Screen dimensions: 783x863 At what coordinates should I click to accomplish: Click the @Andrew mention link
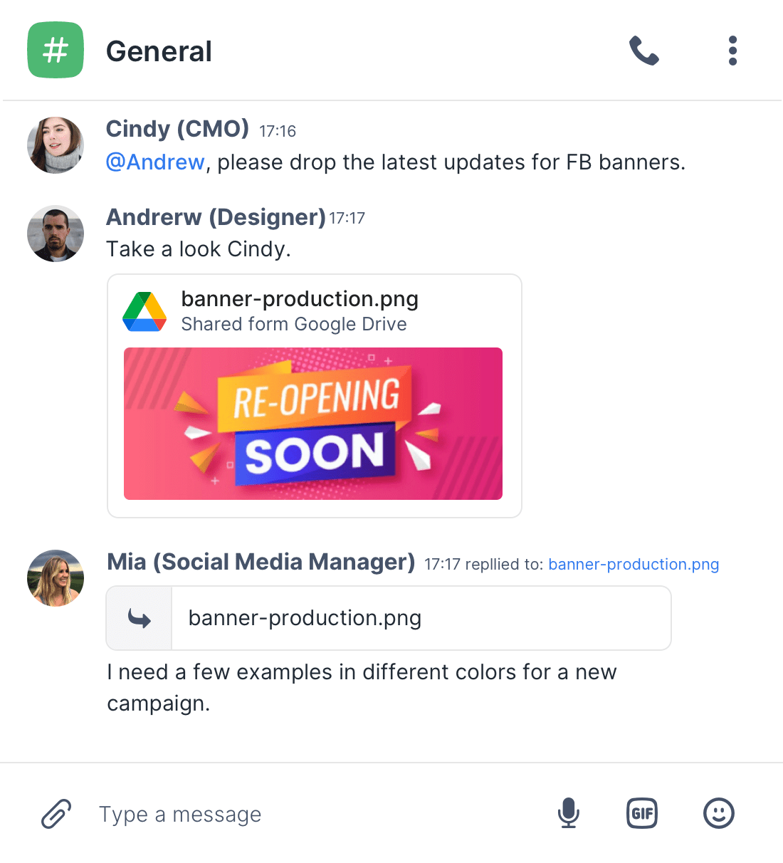[x=155, y=162]
